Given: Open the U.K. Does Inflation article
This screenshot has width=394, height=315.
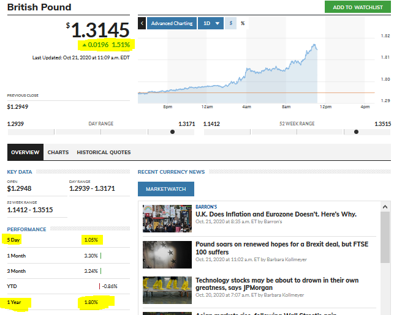Looking at the screenshot, I should 276,214.
